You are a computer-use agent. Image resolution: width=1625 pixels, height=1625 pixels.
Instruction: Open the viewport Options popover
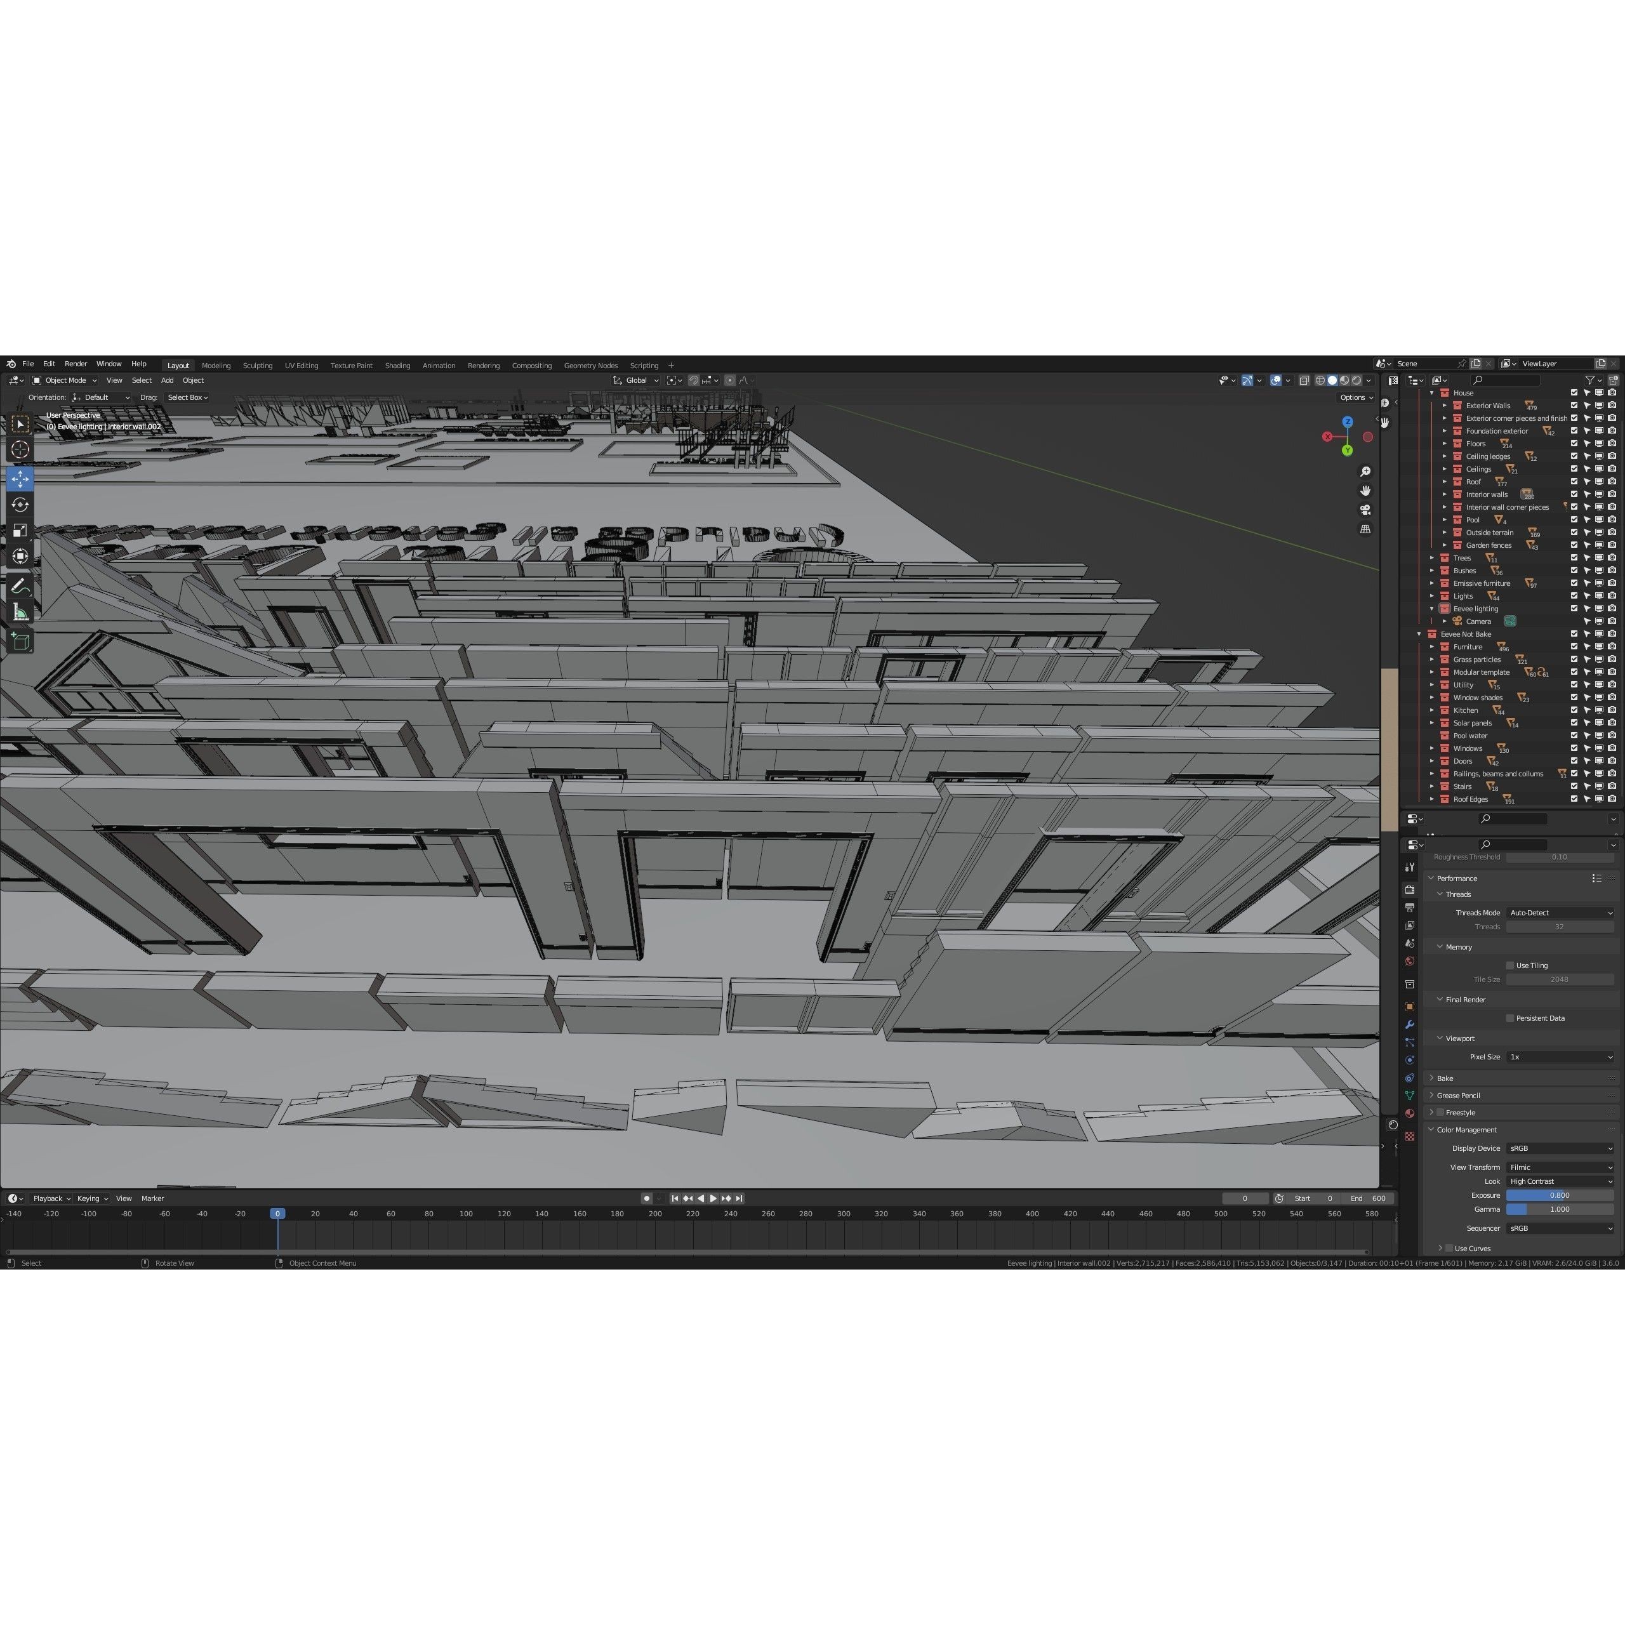(1356, 397)
